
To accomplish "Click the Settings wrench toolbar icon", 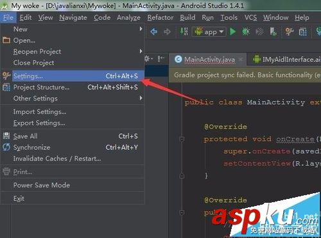I will (289, 31).
